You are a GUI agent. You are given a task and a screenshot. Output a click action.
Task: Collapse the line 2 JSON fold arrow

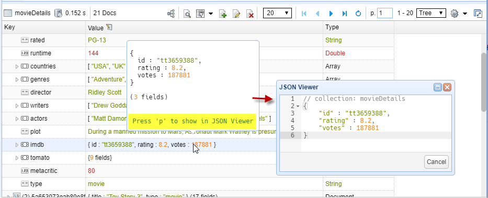point(298,106)
